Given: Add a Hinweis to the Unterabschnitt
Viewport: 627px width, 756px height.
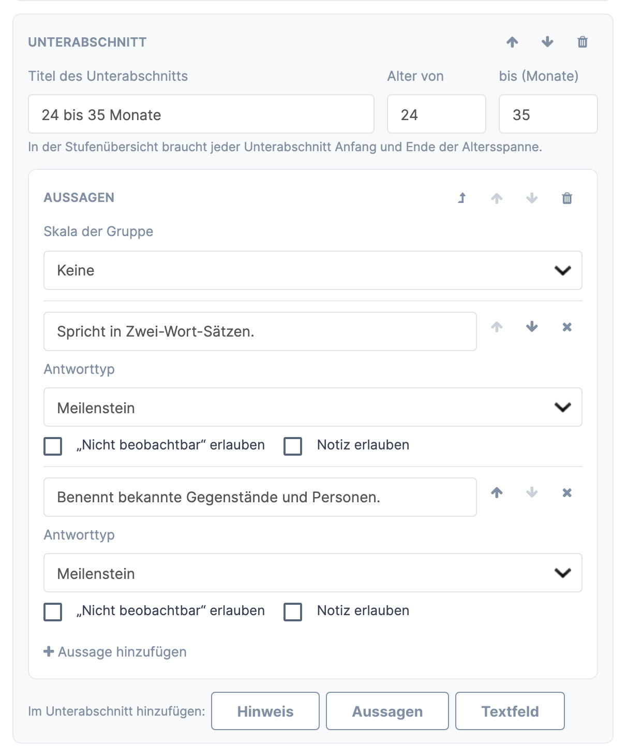Looking at the screenshot, I should (x=265, y=711).
